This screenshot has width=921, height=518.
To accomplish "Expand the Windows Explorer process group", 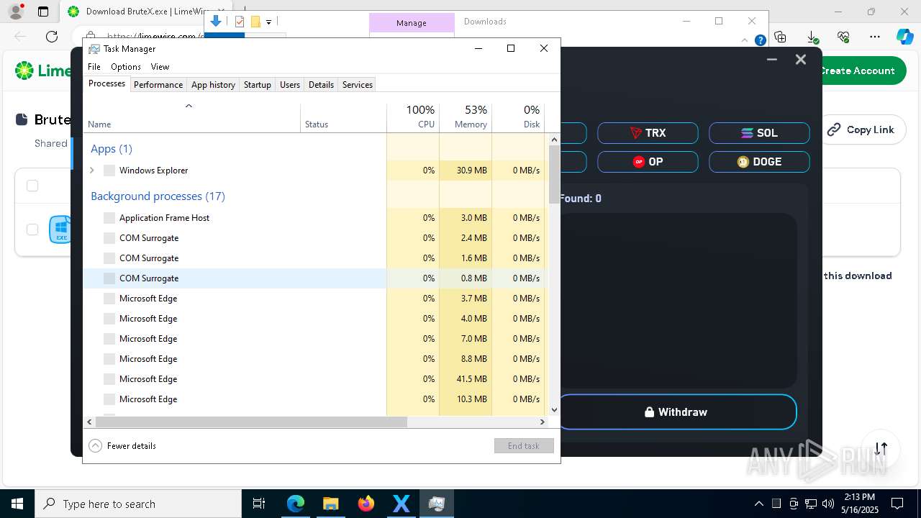I will coord(92,171).
